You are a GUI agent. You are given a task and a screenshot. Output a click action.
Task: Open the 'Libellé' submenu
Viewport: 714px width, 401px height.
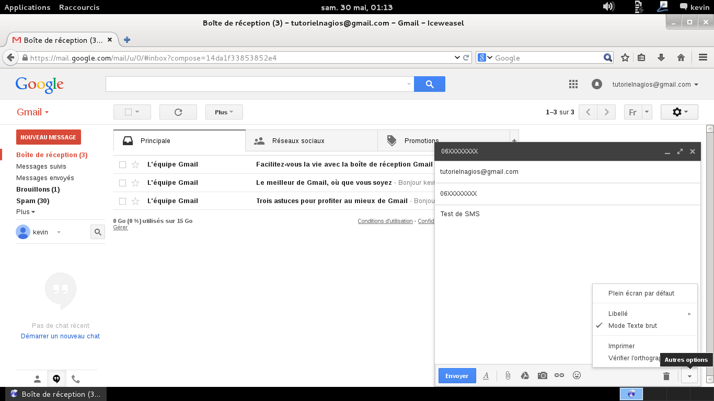click(645, 314)
